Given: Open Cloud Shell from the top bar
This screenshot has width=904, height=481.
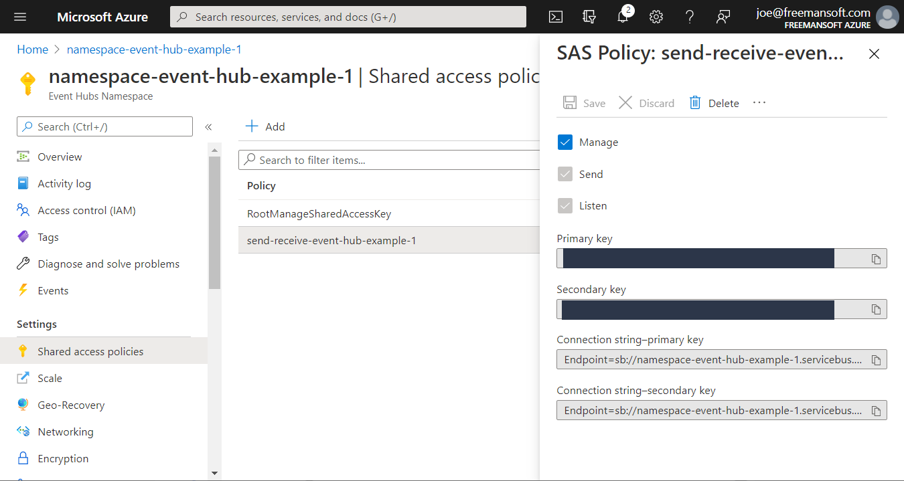Looking at the screenshot, I should (555, 17).
